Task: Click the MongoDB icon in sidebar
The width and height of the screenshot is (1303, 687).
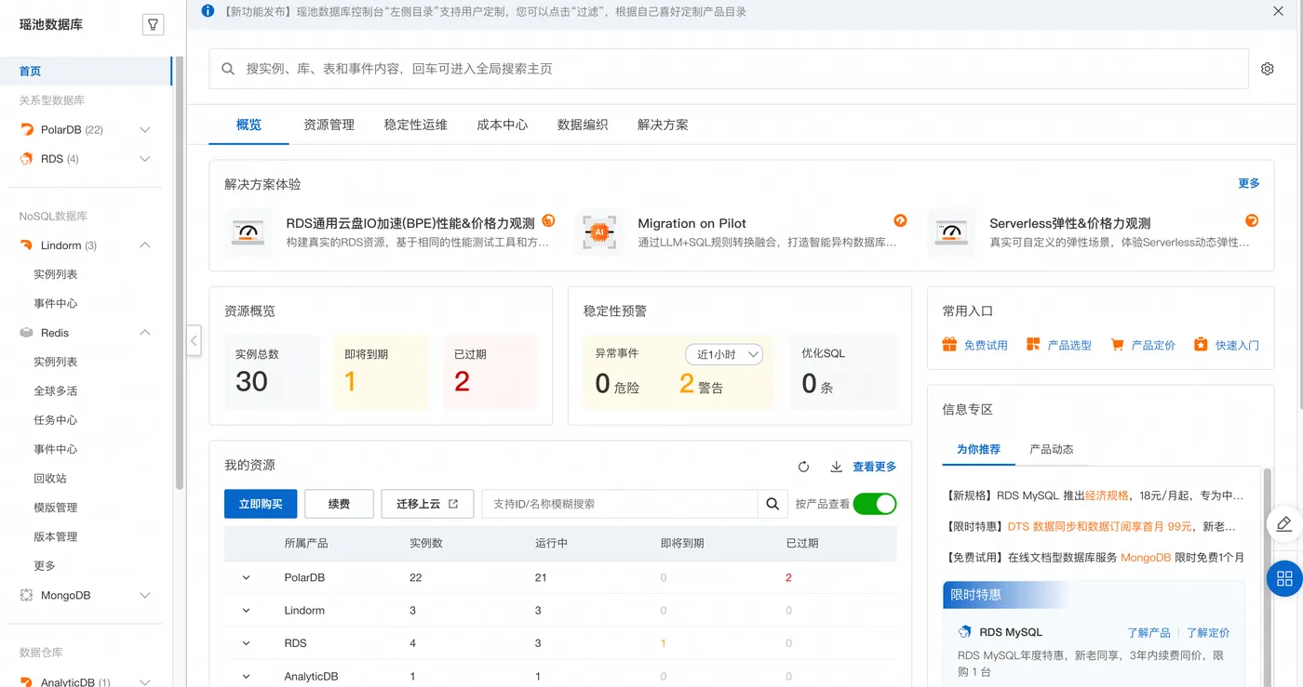Action: tap(26, 595)
